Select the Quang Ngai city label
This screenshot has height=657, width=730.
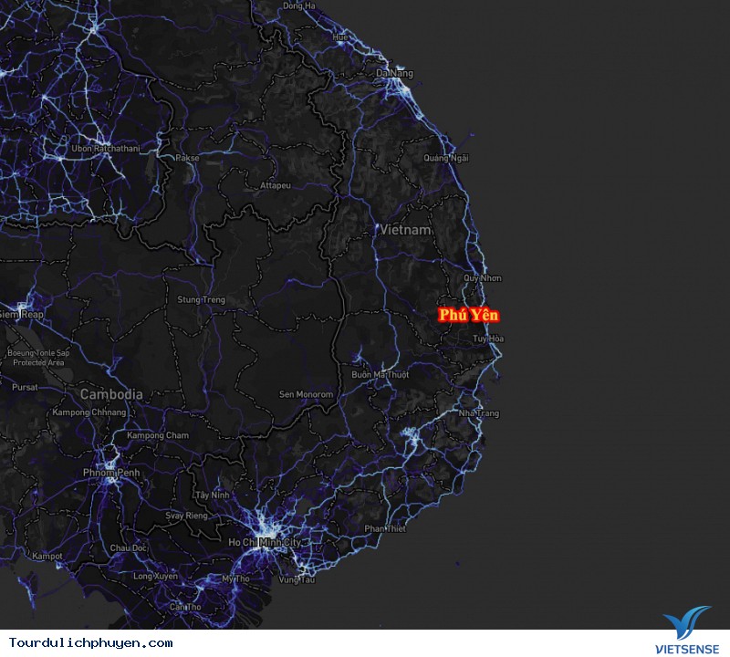coord(446,158)
